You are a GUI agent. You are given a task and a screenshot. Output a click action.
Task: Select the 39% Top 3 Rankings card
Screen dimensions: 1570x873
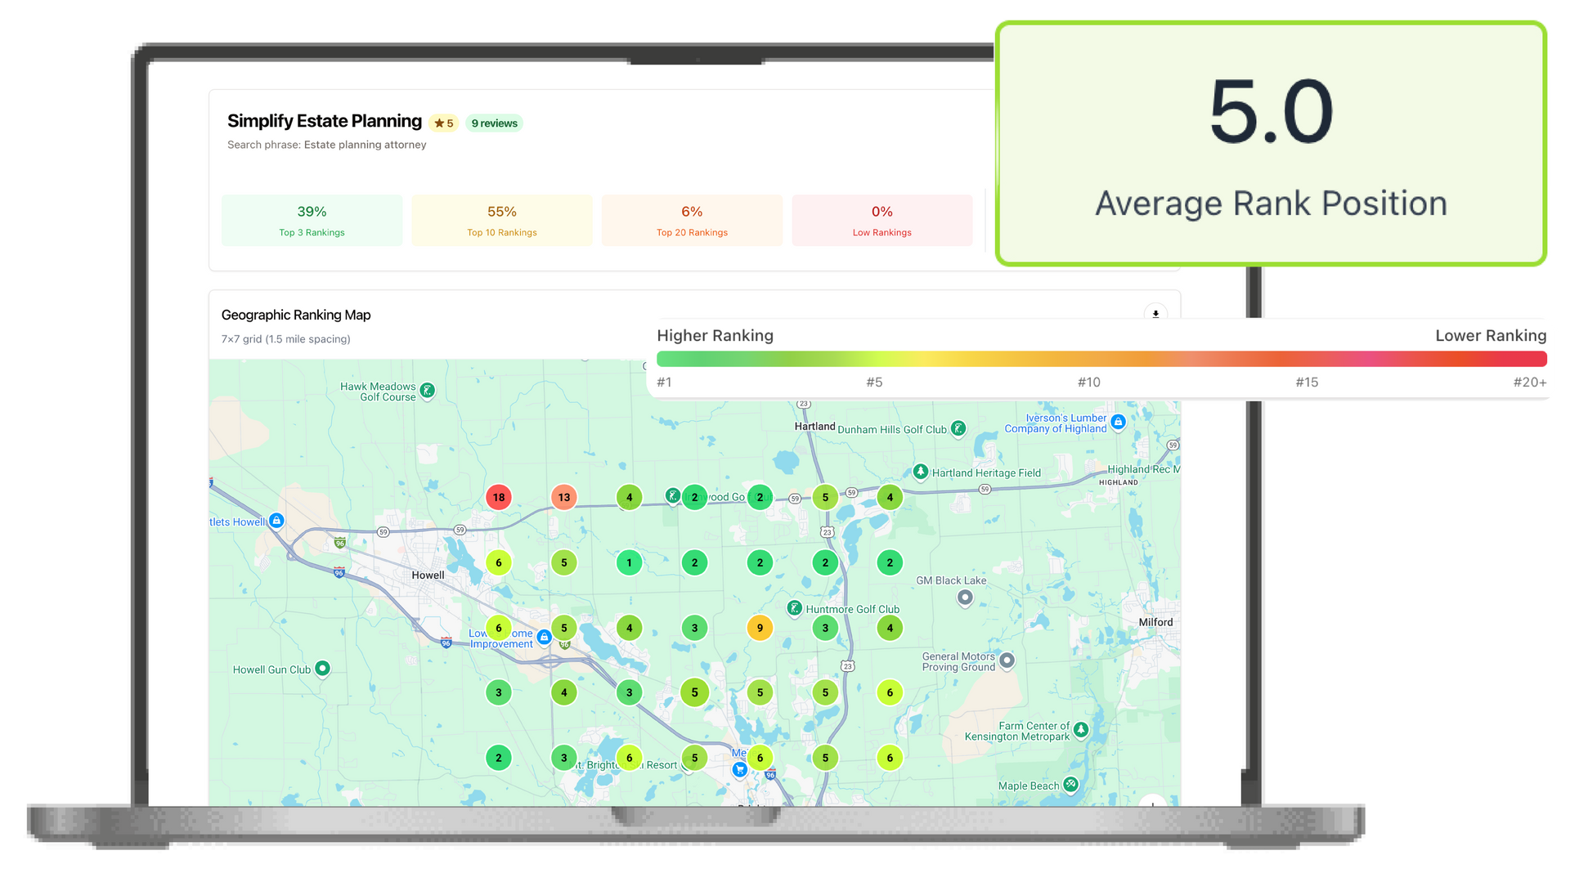pyautogui.click(x=312, y=221)
